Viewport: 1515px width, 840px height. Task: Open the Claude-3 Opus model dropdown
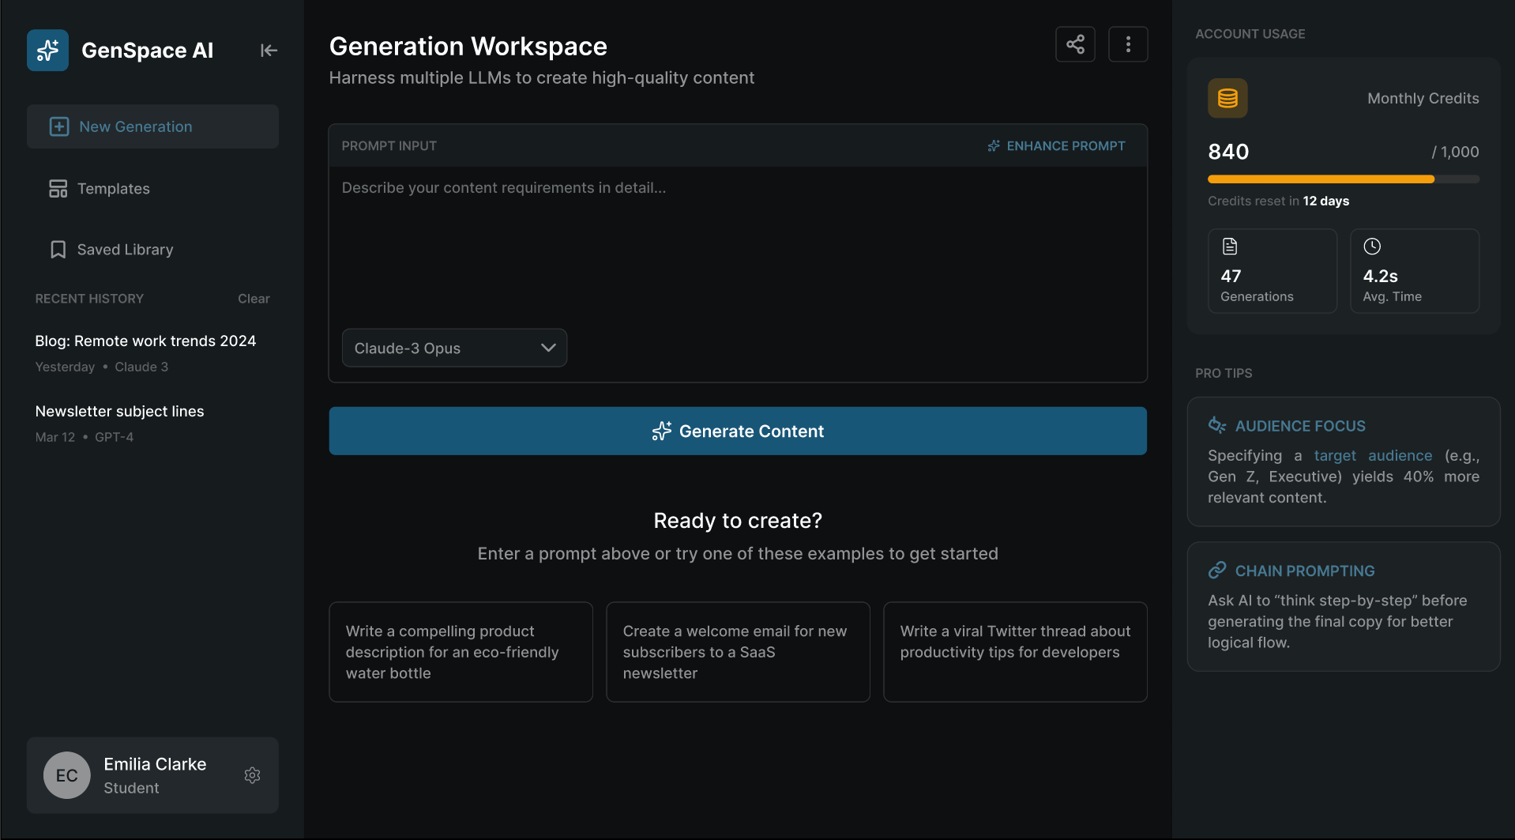(454, 348)
